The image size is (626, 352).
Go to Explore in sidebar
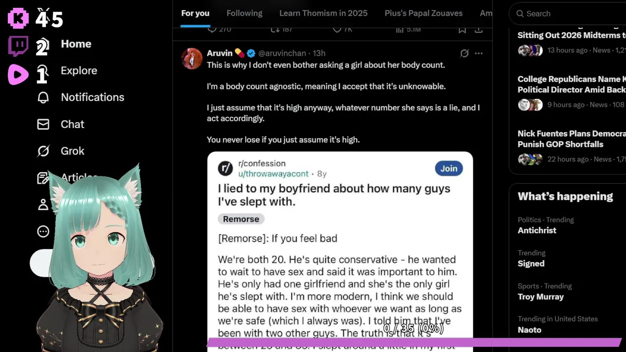tap(79, 70)
